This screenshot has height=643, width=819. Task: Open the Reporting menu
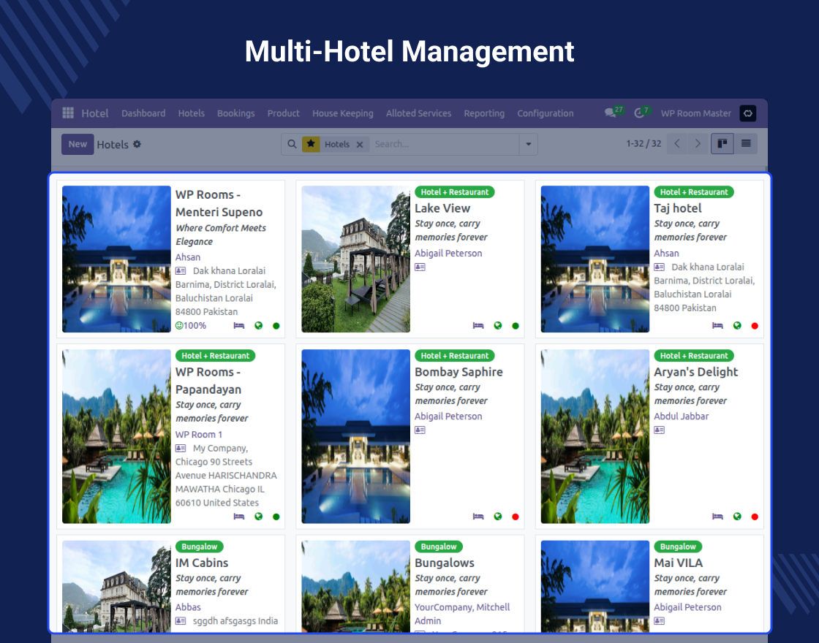484,113
